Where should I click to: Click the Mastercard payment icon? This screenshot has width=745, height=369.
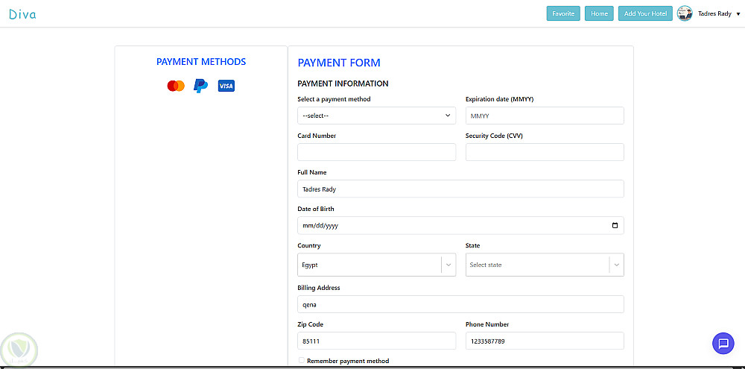point(176,86)
